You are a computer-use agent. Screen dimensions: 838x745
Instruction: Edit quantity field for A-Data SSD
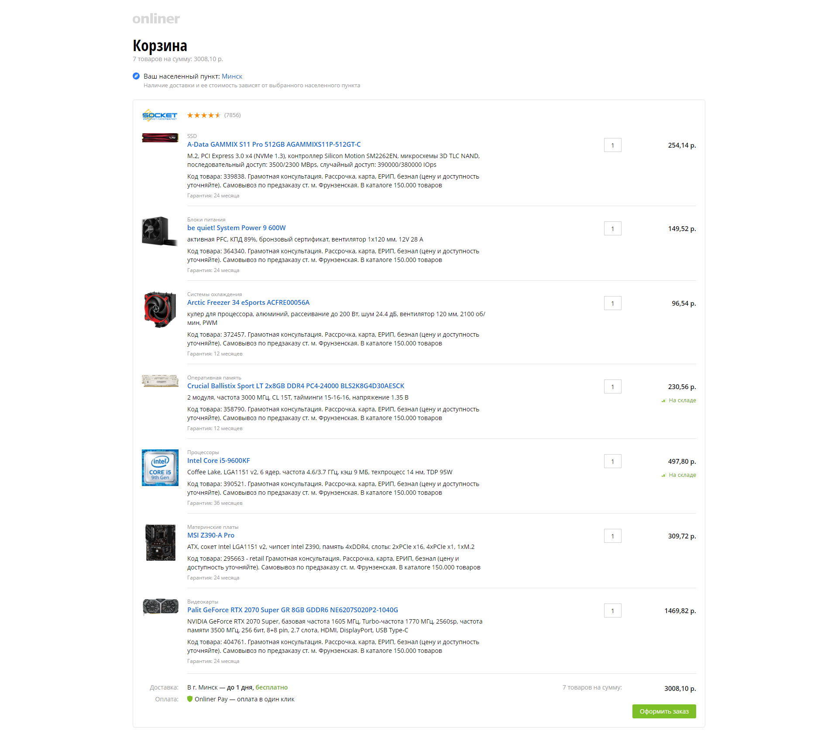pos(612,145)
